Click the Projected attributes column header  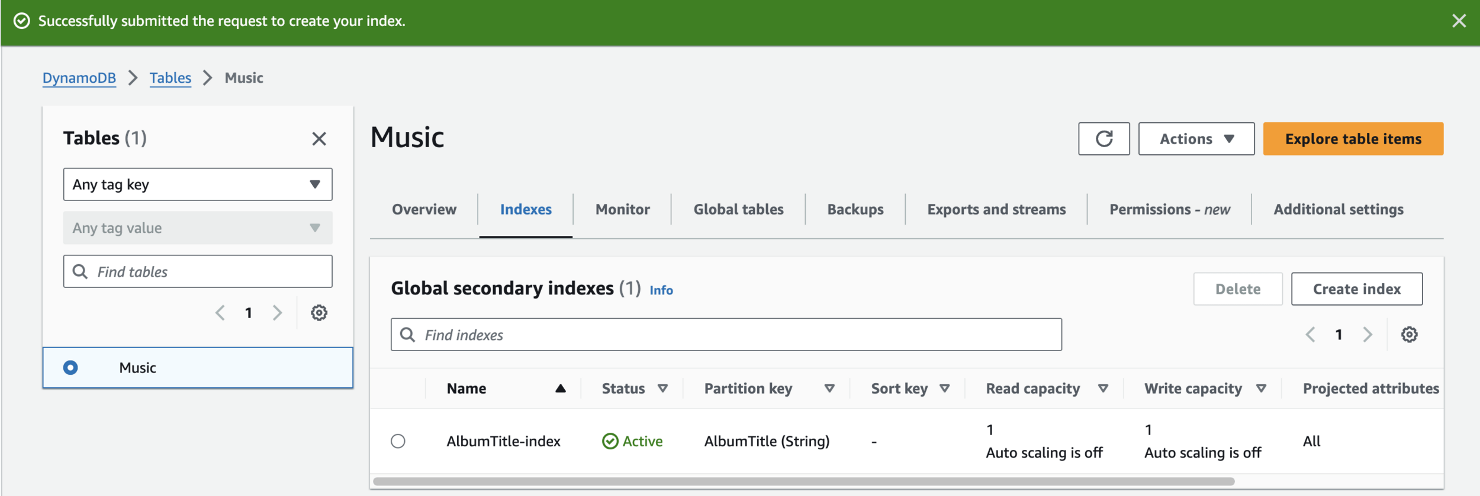(1370, 388)
